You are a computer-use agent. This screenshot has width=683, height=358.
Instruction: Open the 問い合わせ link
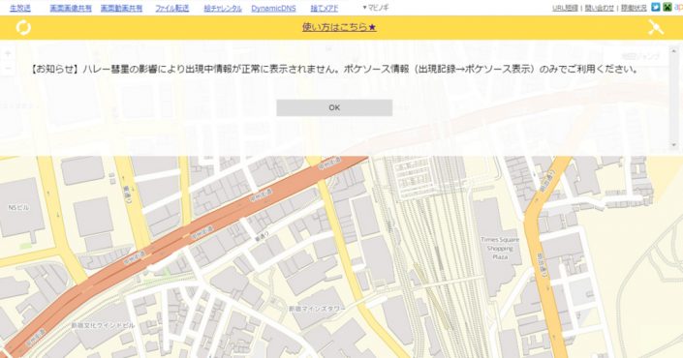tap(600, 8)
